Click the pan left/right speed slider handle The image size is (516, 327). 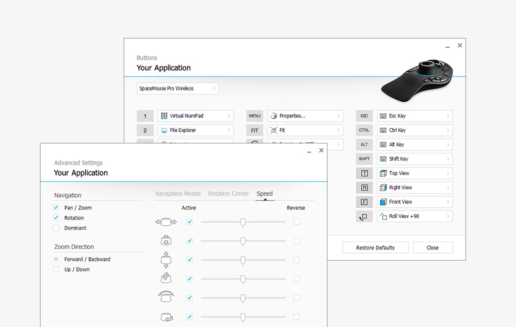point(243,222)
